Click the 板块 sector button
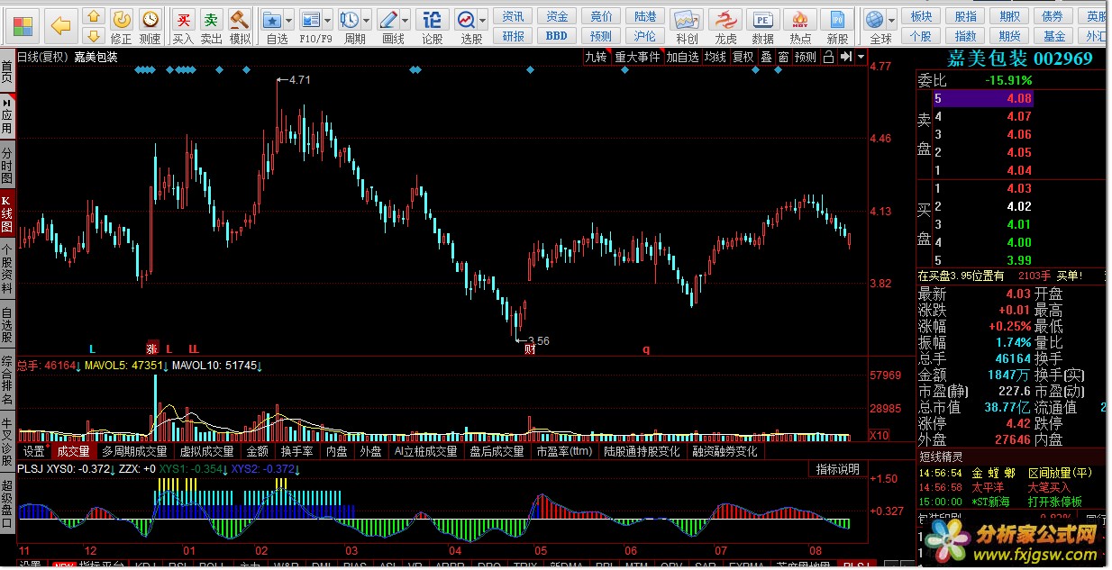Image resolution: width=1112 pixels, height=570 pixels. coord(921,16)
